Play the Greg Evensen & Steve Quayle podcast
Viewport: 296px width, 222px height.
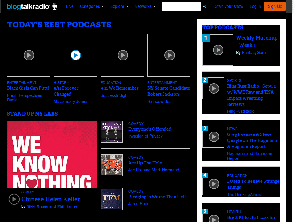pyautogui.click(x=214, y=137)
